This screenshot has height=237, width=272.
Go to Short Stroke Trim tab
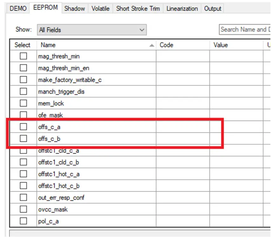click(x=138, y=8)
